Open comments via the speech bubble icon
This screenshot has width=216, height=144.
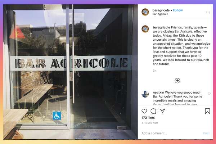(x=153, y=111)
